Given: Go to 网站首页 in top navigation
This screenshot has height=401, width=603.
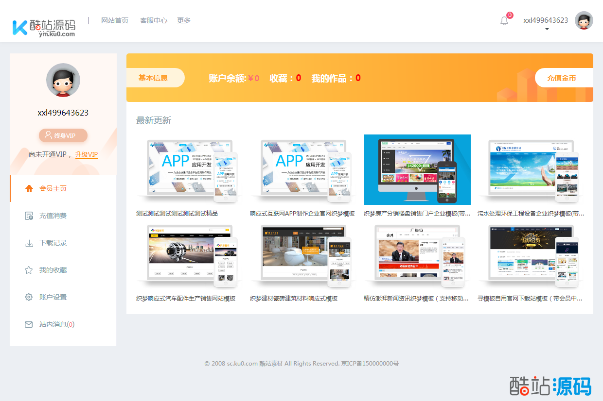Looking at the screenshot, I should [x=115, y=20].
